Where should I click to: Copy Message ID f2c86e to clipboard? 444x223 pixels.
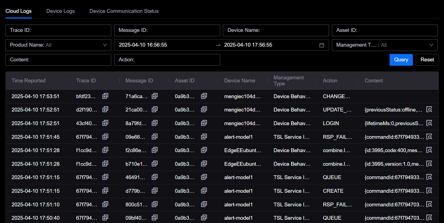[x=155, y=150]
